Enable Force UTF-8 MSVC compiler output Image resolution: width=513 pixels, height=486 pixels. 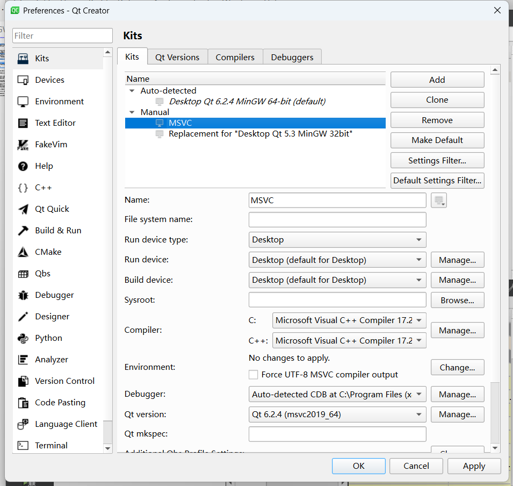pos(254,375)
